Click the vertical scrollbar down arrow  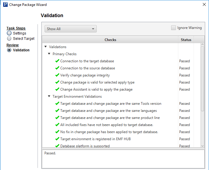tap(202, 146)
